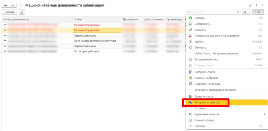Click Обновить in the dropdown menu

click(200, 47)
